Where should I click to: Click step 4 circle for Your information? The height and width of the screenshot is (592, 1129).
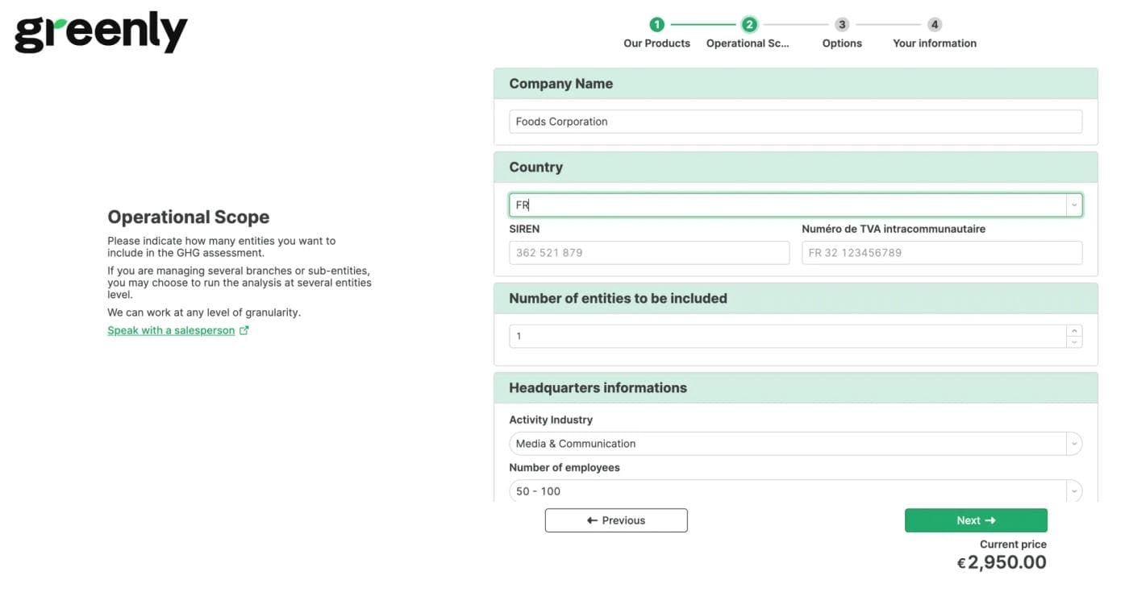(x=934, y=24)
